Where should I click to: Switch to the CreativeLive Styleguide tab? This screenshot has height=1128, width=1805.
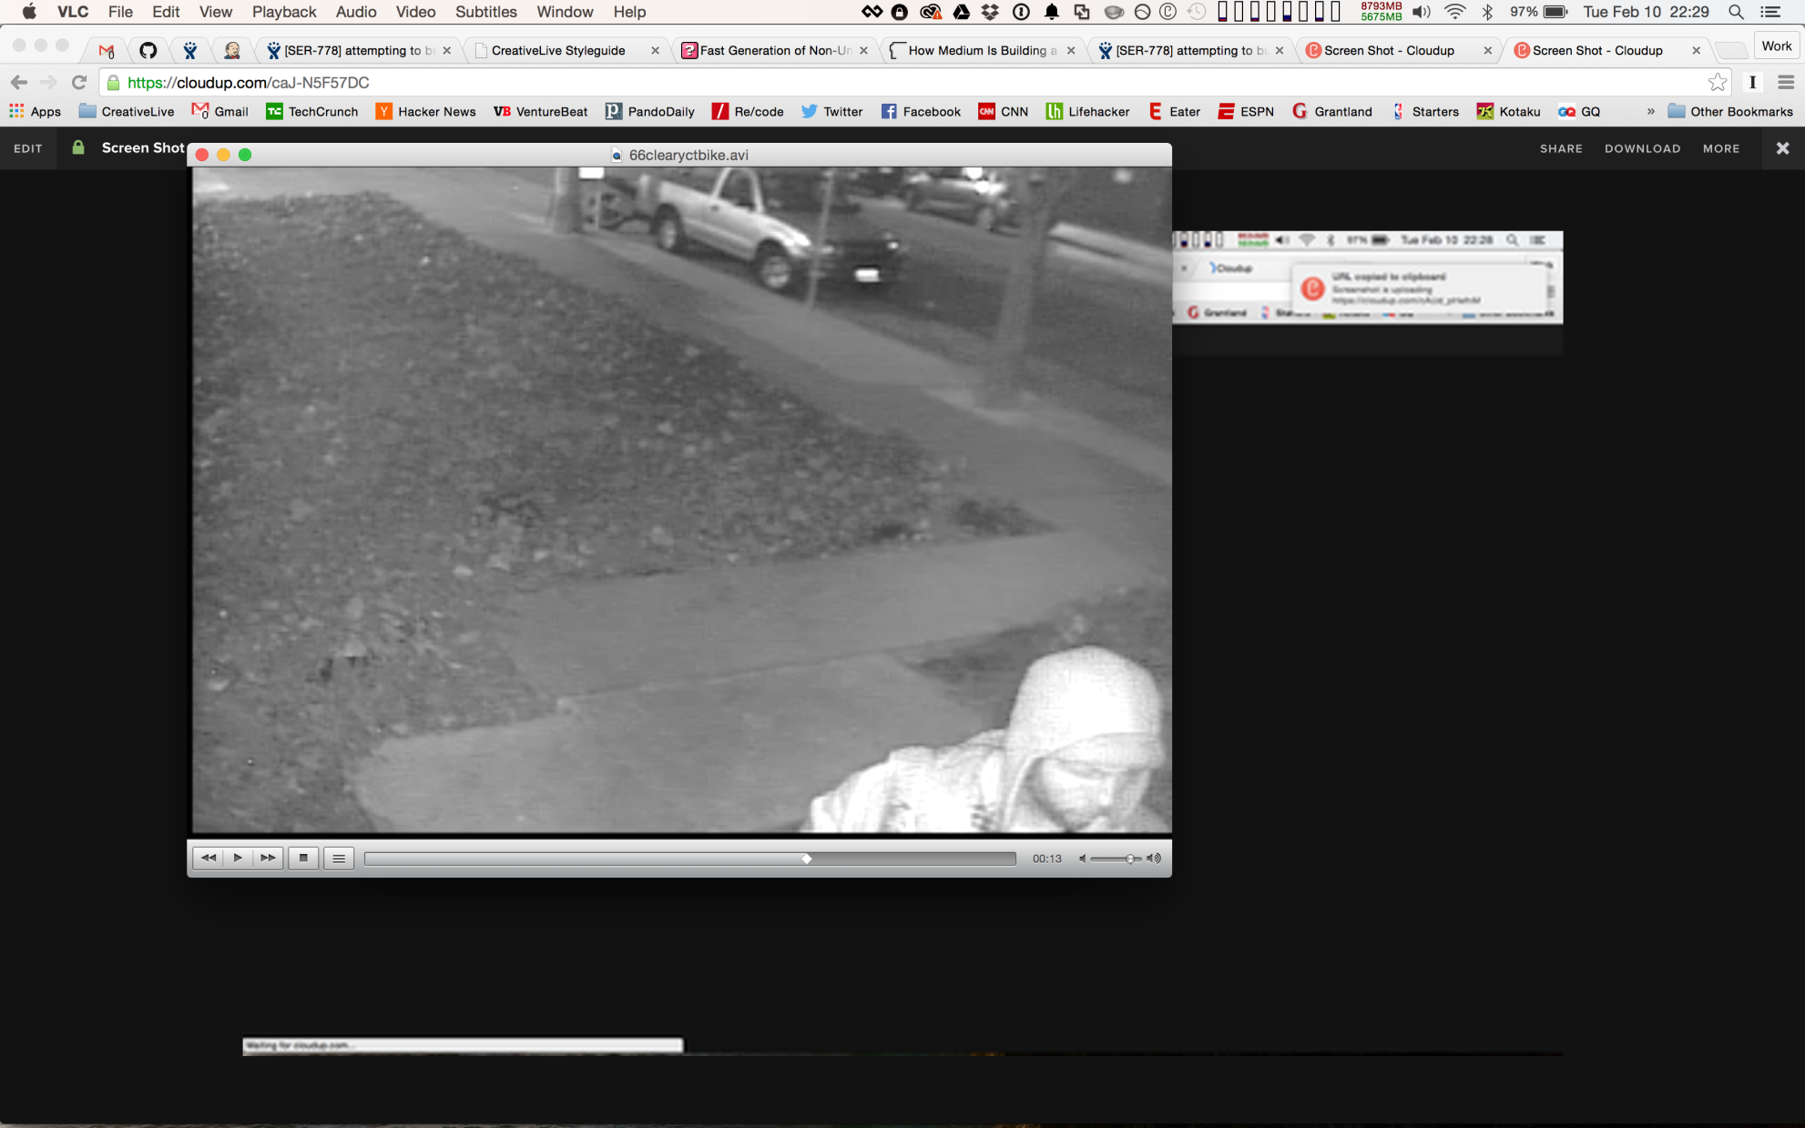(x=558, y=50)
